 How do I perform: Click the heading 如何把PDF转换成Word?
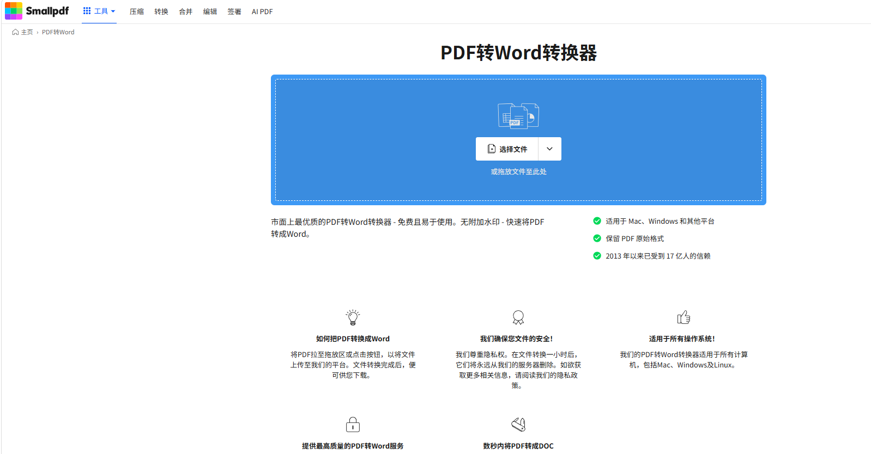[353, 339]
